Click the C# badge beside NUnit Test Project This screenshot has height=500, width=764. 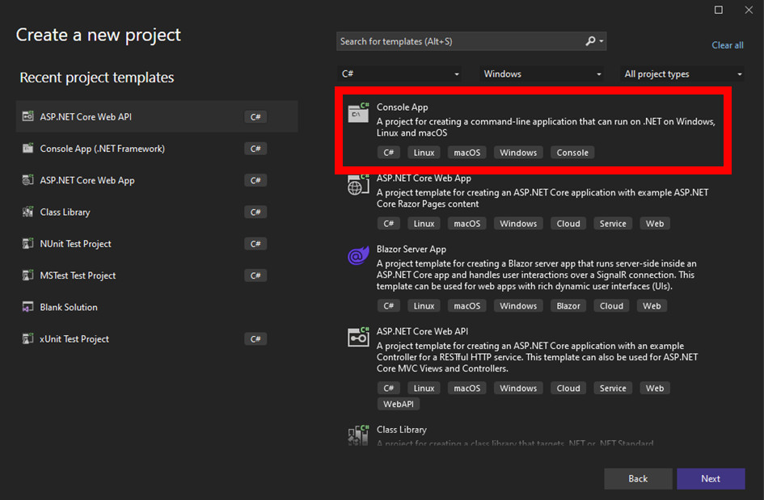click(255, 243)
